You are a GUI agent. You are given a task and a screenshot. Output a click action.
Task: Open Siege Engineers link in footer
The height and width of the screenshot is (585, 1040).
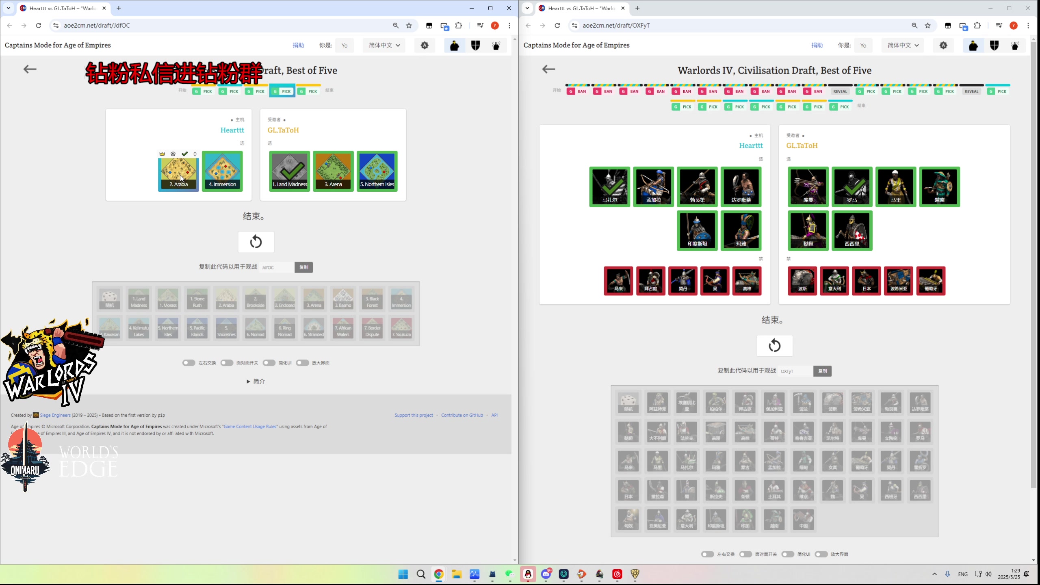point(55,415)
